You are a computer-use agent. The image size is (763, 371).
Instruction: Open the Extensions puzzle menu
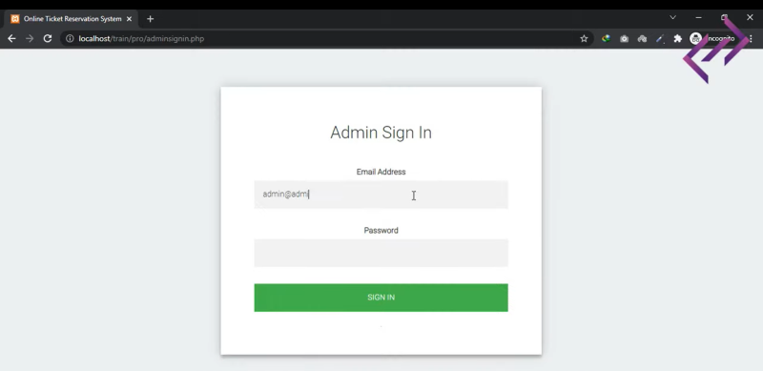[x=677, y=38]
